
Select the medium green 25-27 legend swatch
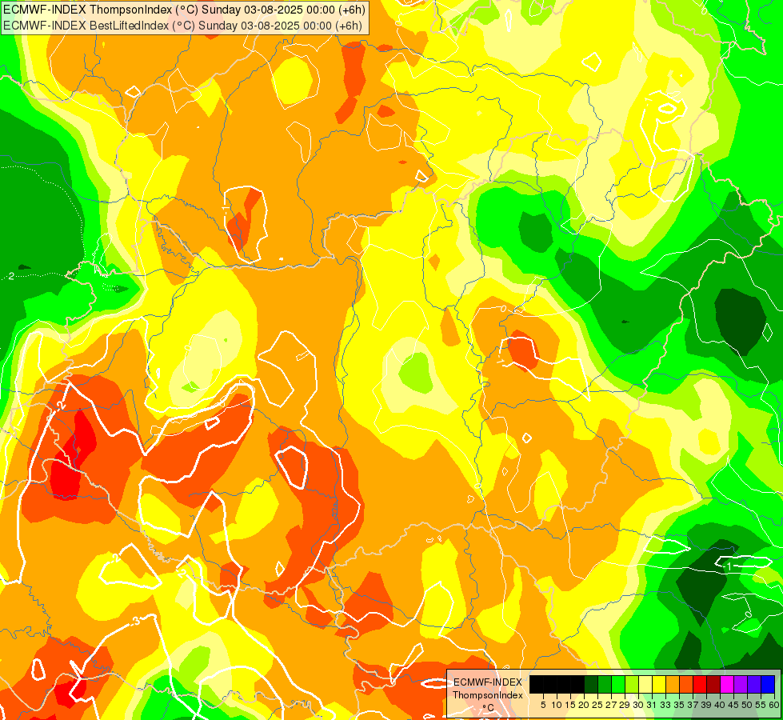click(605, 685)
